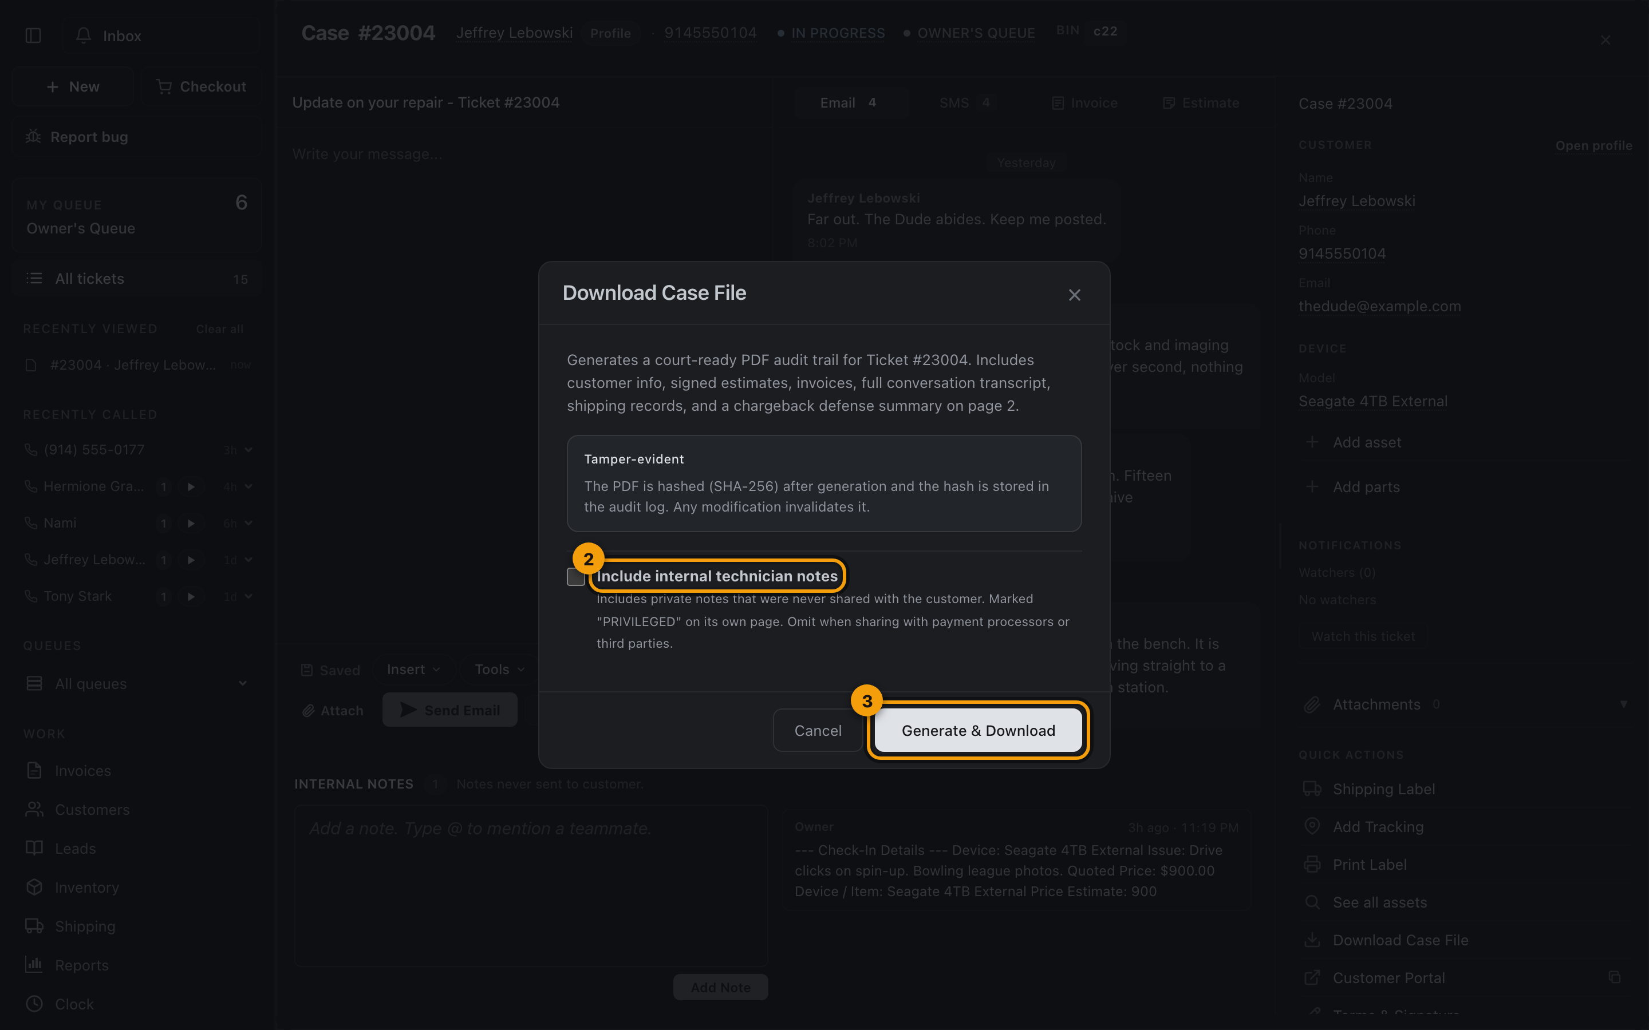Screen dimensions: 1649x1030
Task: Expand Jeffrey Lebowski call entry
Action: coord(248,559)
